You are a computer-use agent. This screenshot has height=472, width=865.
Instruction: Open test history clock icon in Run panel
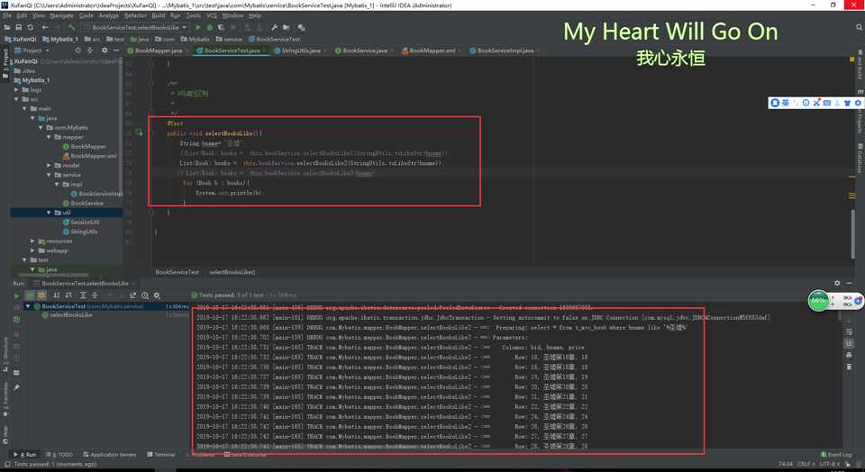144,295
